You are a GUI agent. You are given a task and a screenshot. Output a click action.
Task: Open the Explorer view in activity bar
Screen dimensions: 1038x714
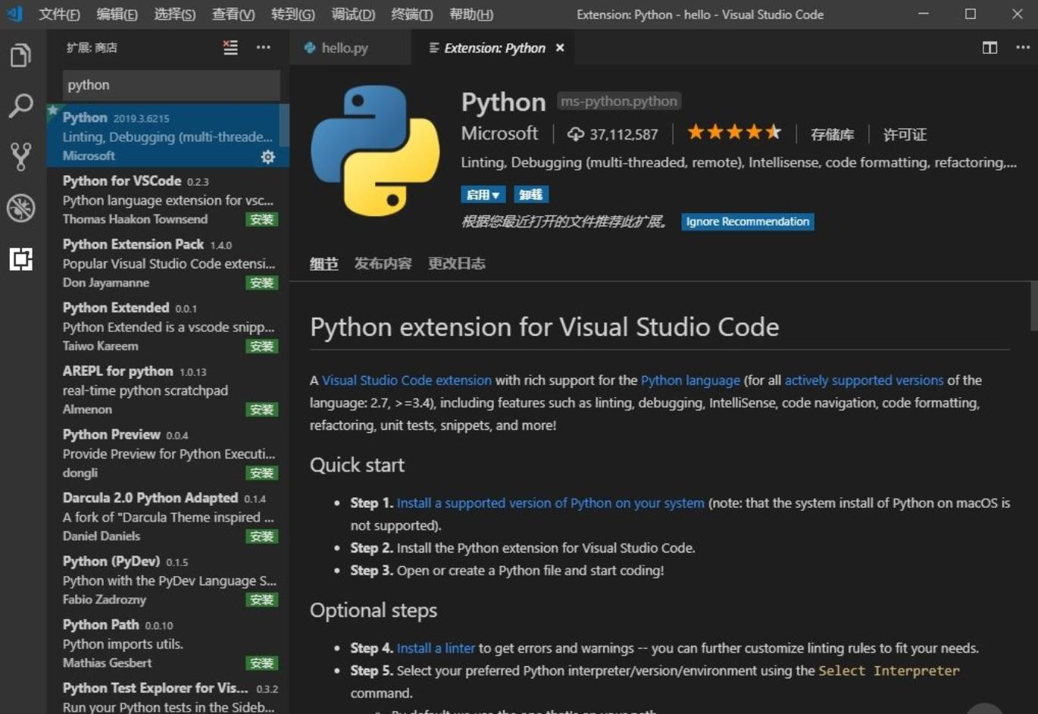pos(20,55)
